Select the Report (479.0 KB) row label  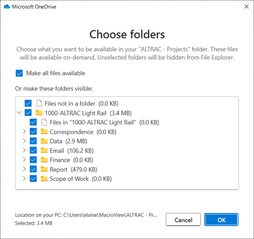74,170
